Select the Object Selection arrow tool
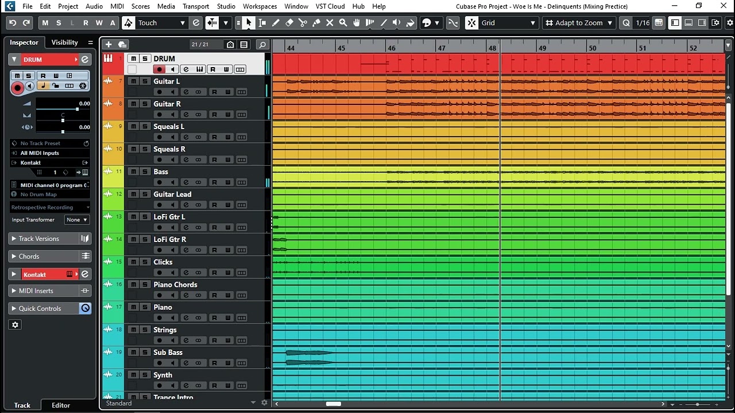The height and width of the screenshot is (413, 735). click(x=249, y=23)
